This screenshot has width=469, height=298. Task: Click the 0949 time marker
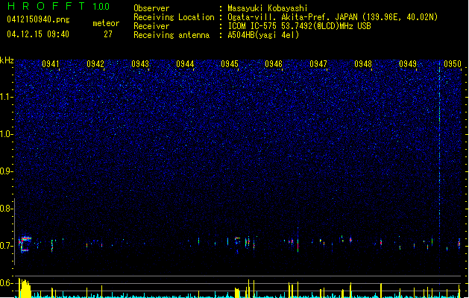[408, 64]
